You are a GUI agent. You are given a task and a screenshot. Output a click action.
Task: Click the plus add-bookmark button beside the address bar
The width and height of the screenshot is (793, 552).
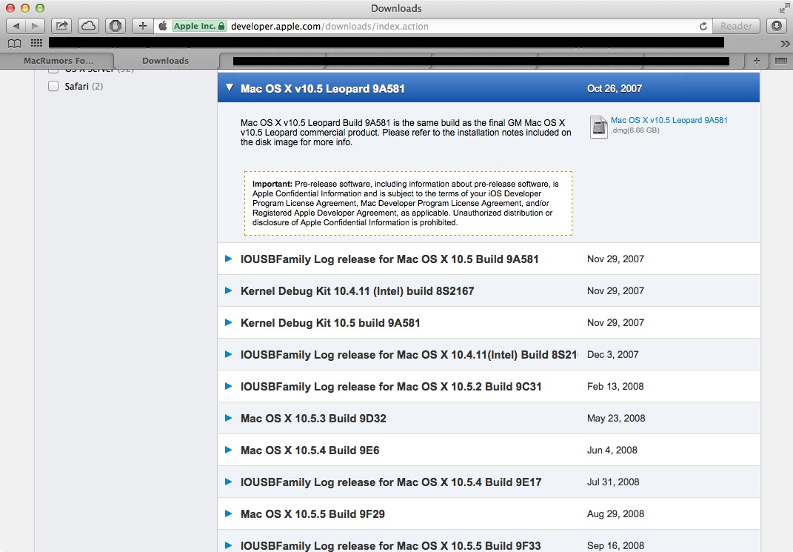(x=143, y=26)
